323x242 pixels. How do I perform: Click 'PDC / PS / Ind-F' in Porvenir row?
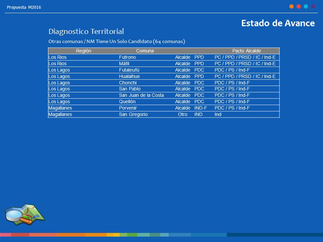click(x=232, y=108)
